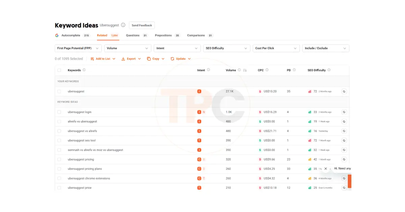This screenshot has width=405, height=212.
Task: Click the ahrefs vs ubersuggest keyword
Action: click(82, 122)
